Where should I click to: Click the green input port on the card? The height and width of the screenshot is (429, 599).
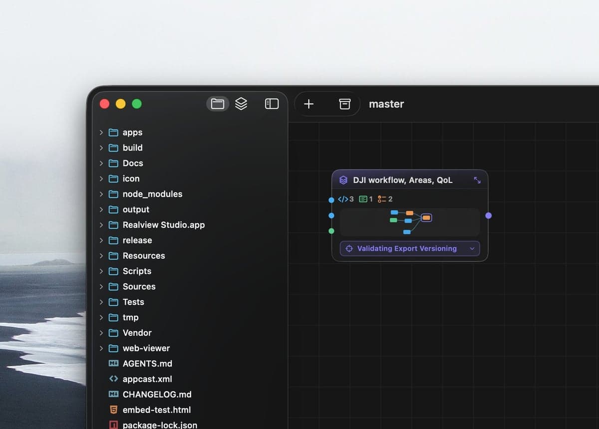331,231
